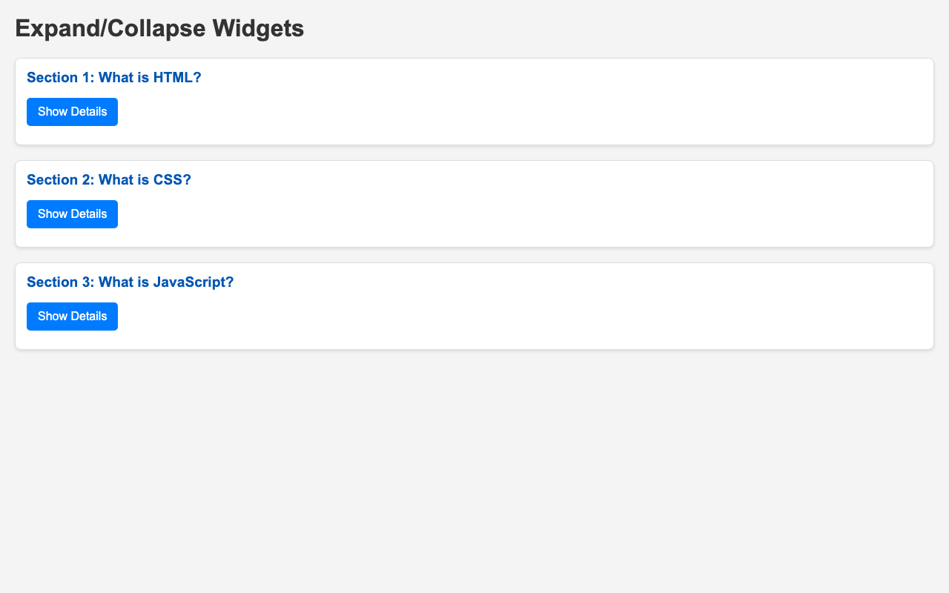Expand Section 2 CSS details

coord(72,214)
